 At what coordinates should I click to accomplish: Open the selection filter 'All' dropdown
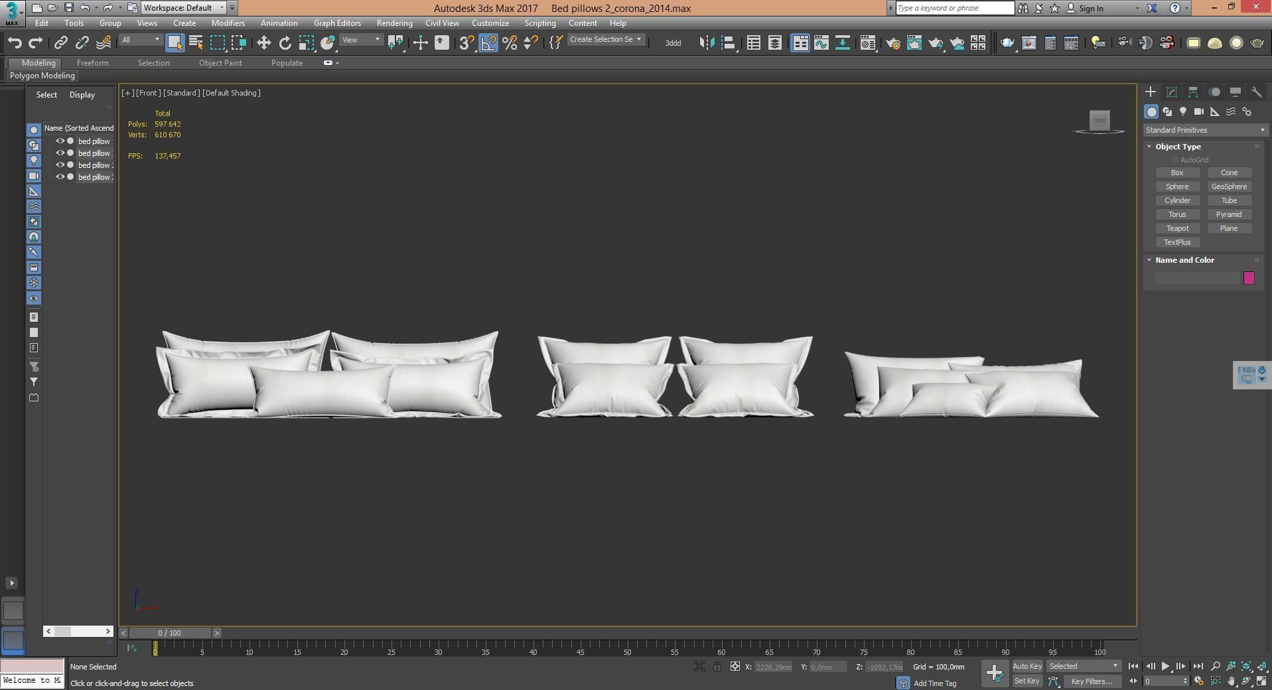(141, 40)
